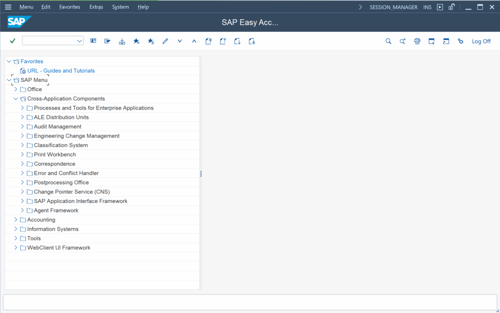Image resolution: width=500 pixels, height=313 pixels.
Task: Click the Generate Shortcut icon
Action: (446, 41)
